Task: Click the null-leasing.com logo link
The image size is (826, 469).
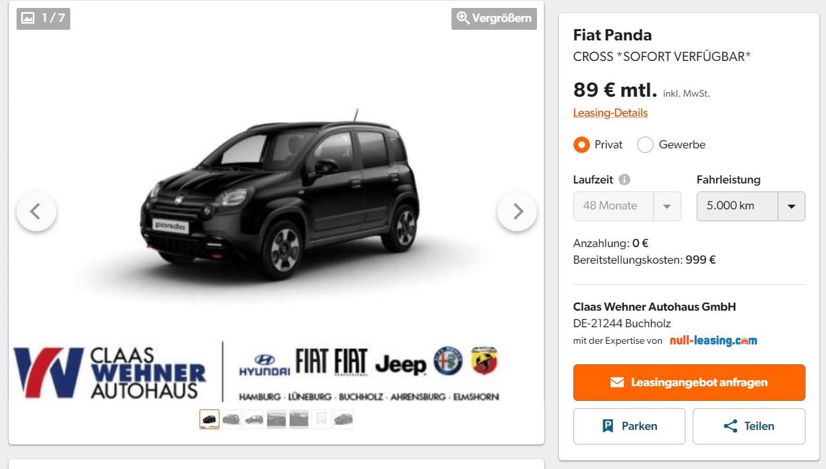Action: [713, 340]
